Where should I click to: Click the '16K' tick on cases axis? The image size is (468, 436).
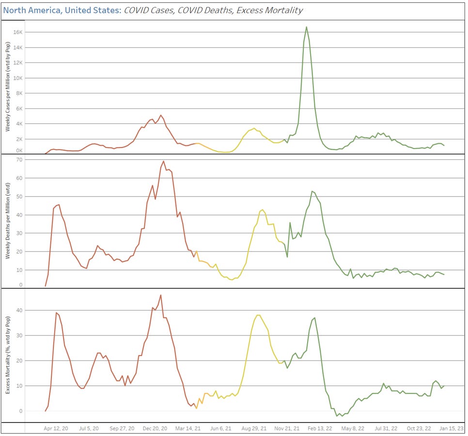(18, 32)
